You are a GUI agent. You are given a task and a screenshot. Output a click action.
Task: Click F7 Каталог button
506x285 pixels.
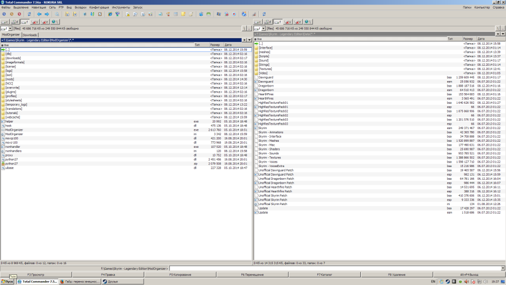tap(325, 275)
